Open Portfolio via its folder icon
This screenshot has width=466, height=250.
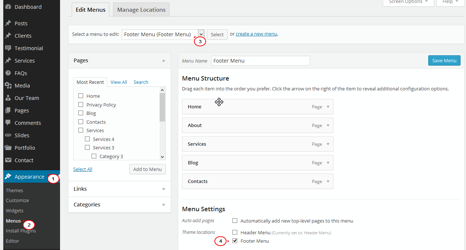[8, 148]
